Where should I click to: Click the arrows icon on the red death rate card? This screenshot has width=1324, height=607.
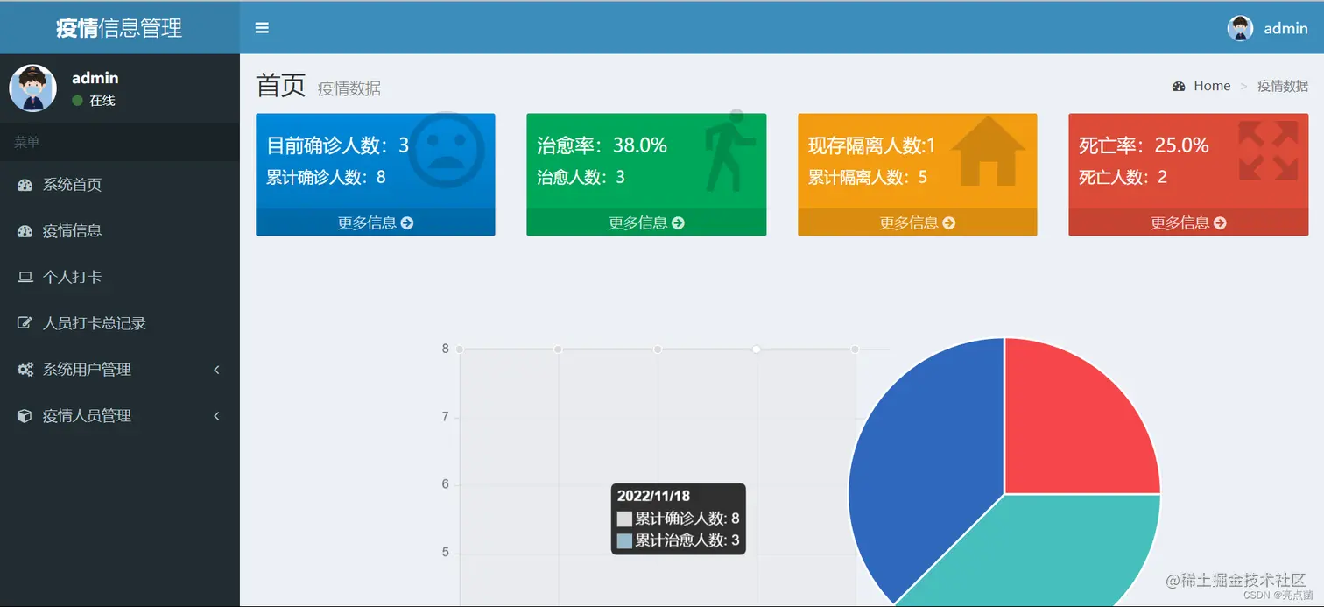click(x=1268, y=149)
